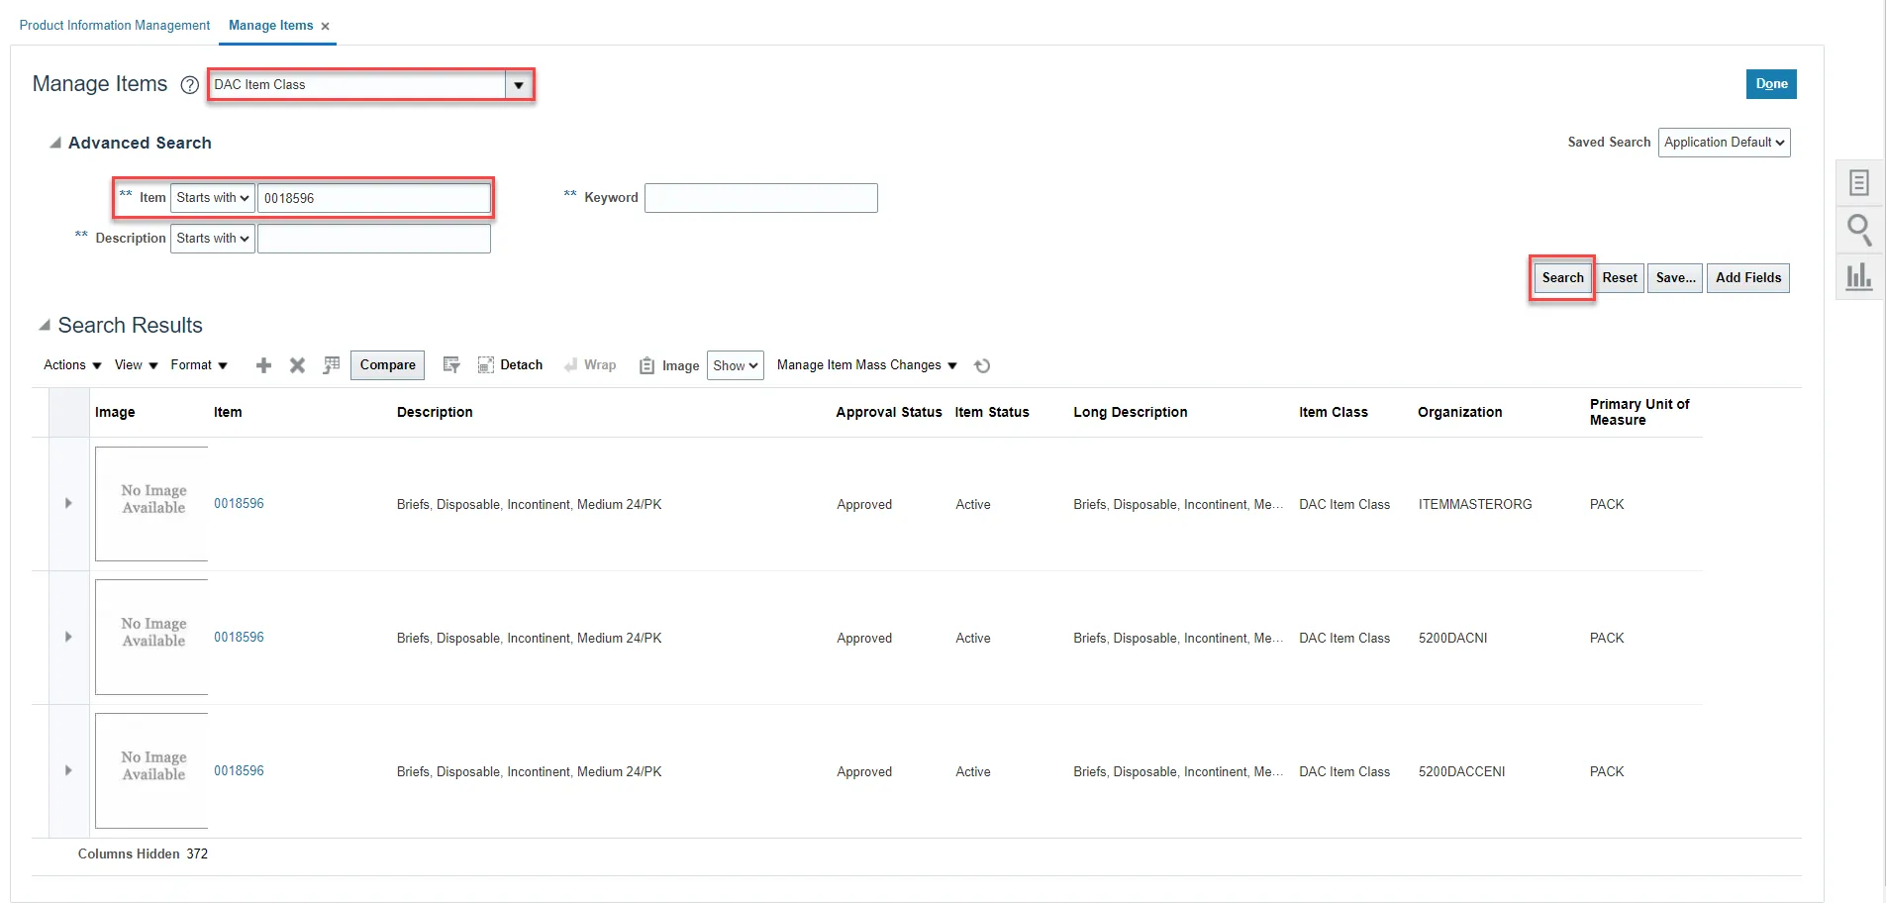Collapse the Advanced Search section
The image size is (1886, 903).
[55, 144]
